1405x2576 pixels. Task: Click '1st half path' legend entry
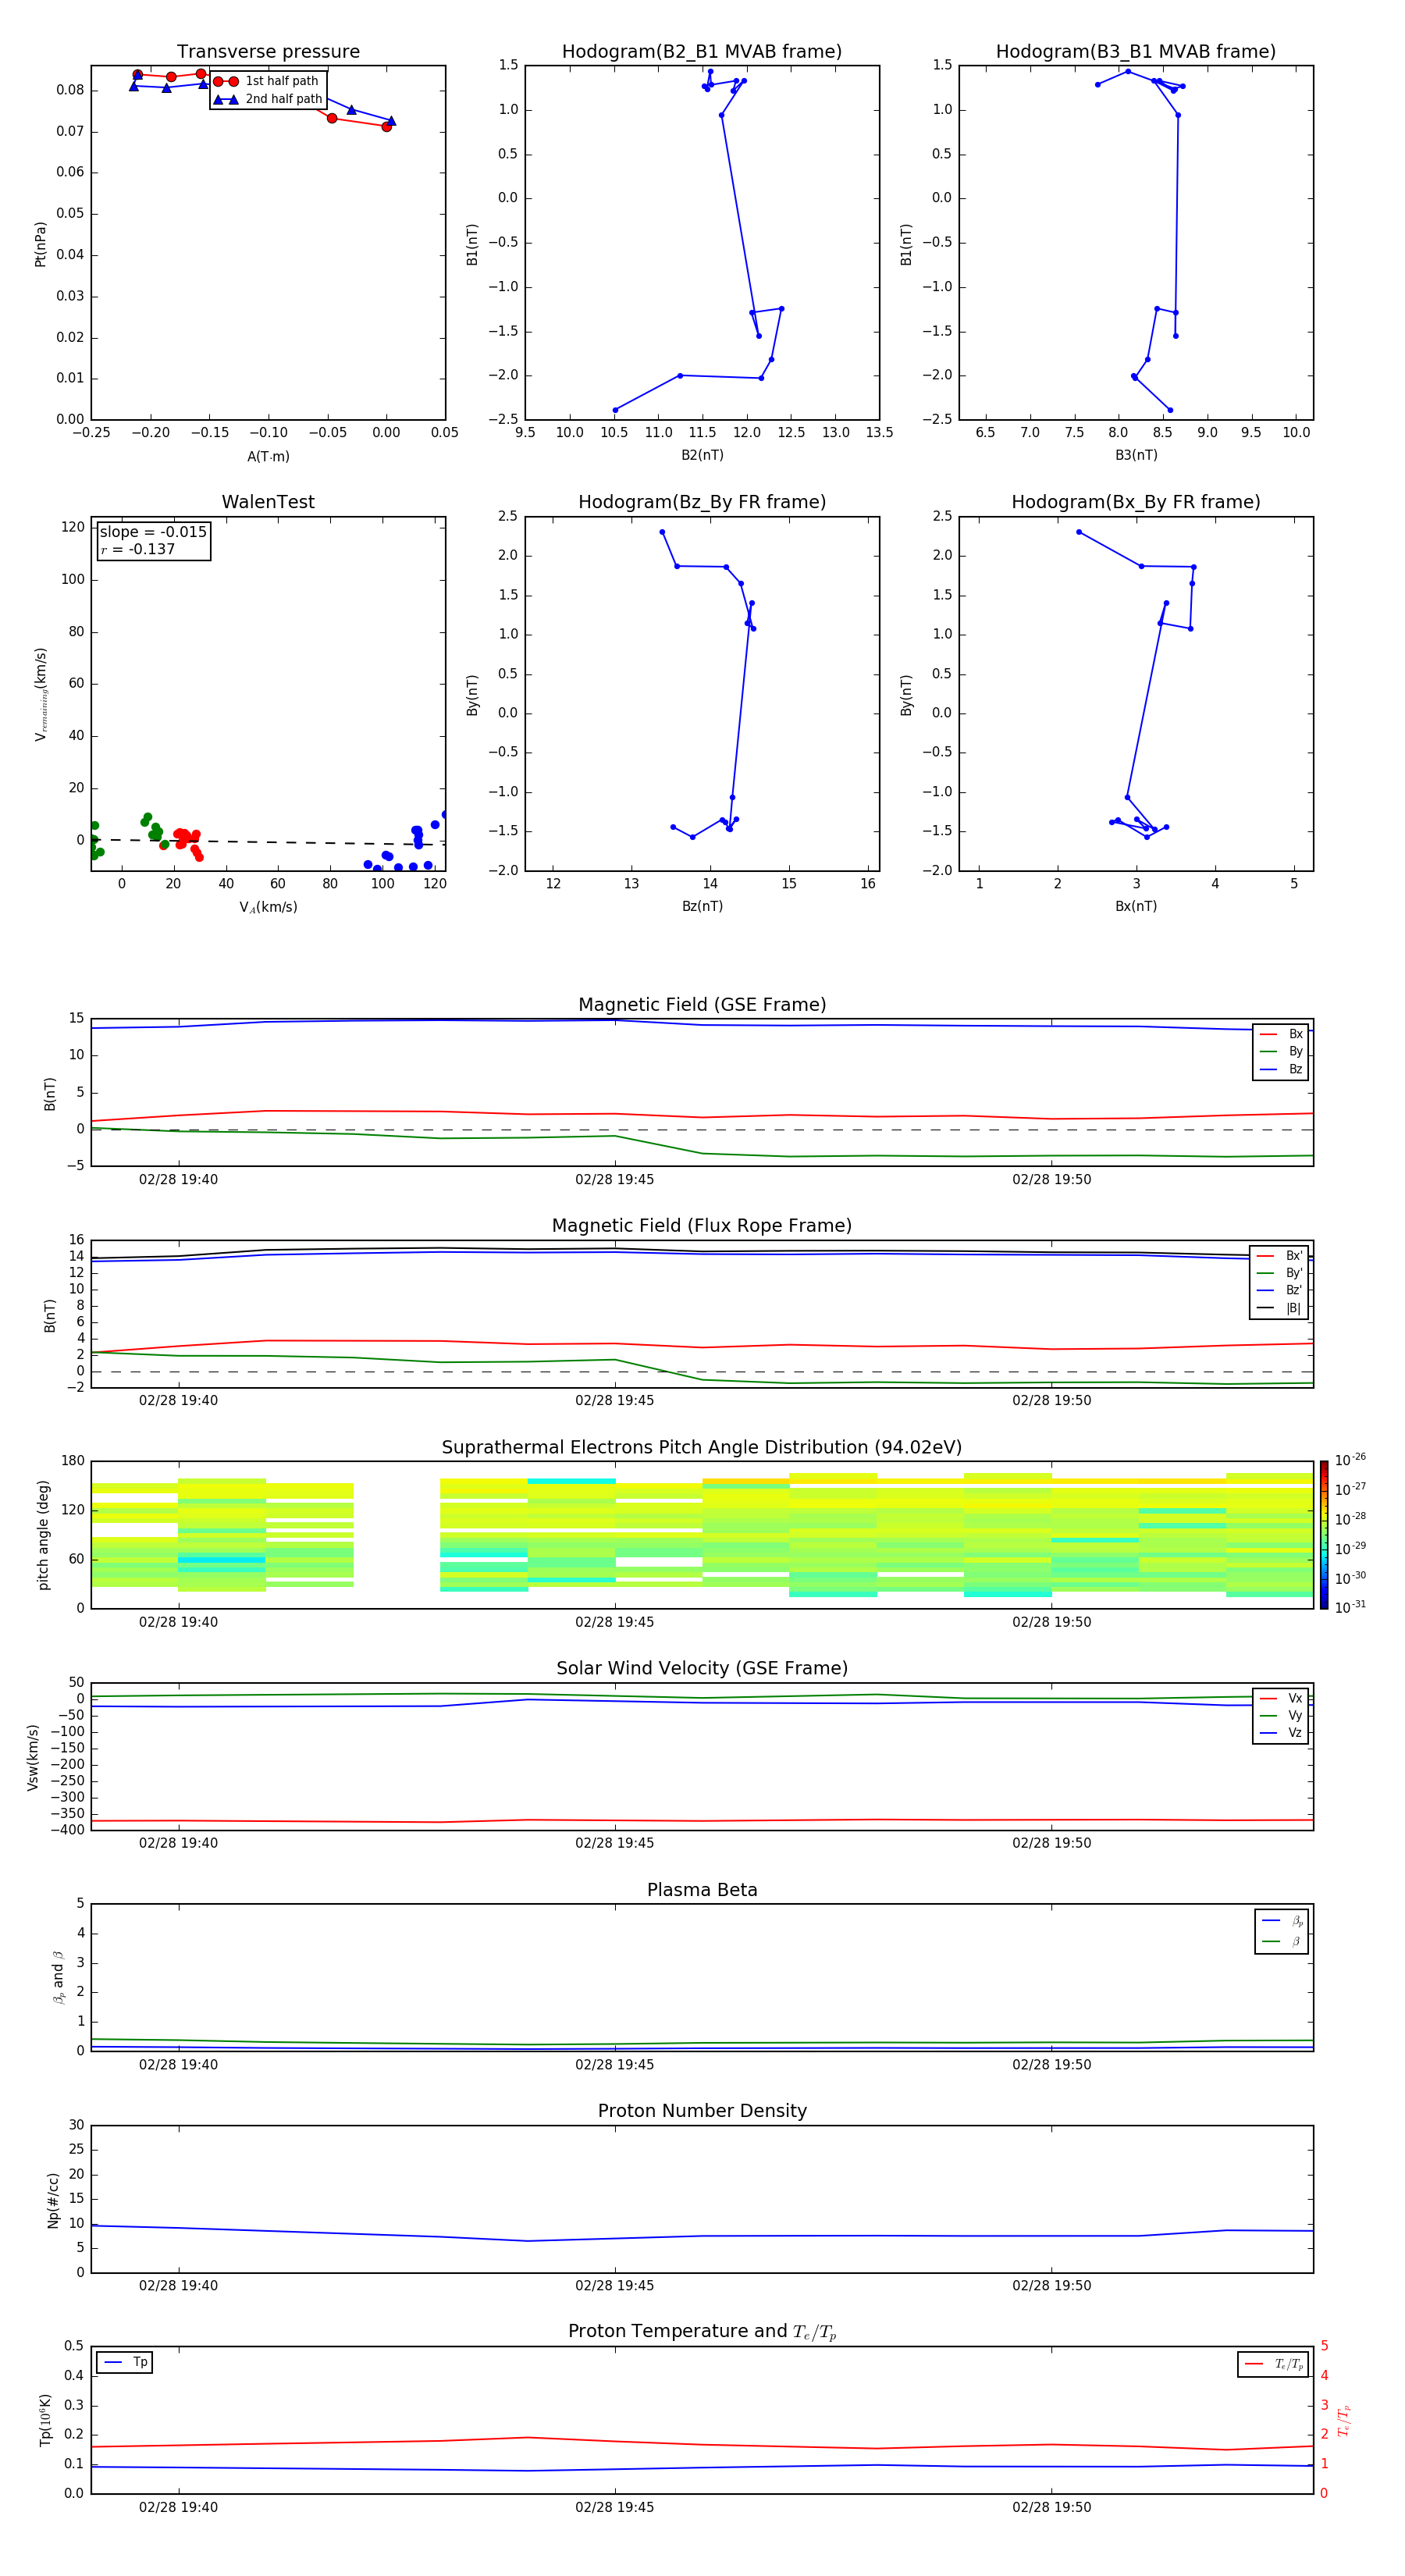click(x=266, y=81)
